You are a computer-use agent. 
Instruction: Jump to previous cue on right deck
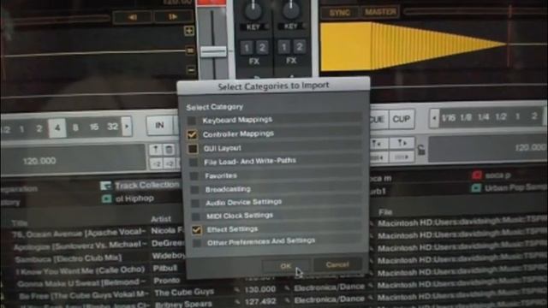378,144
